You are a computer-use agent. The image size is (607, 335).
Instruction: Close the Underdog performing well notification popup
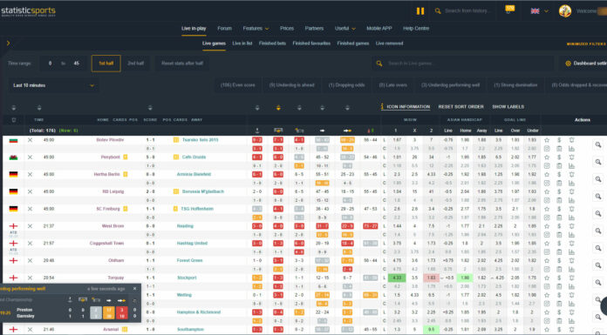coord(134,289)
